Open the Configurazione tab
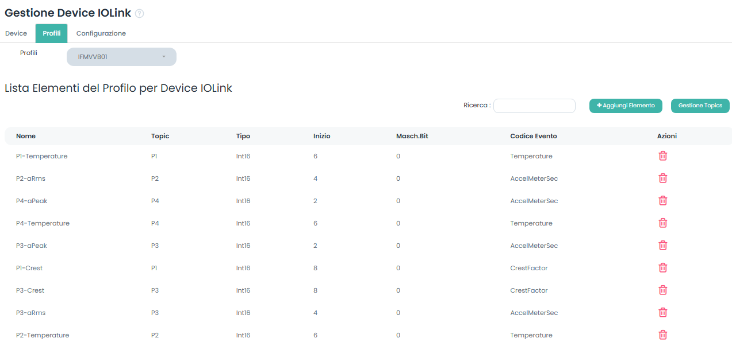This screenshot has width=732, height=342. (101, 33)
